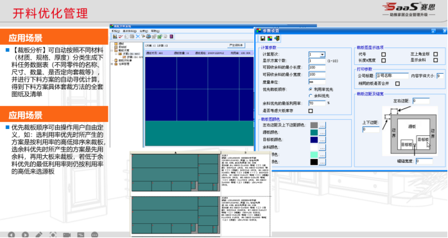Click the blue X delete toolbar icon
448x238 pixels.
click(138, 37)
